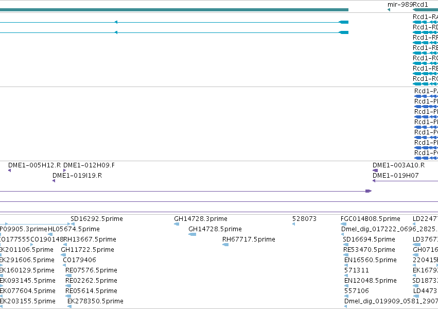Select the 571311 feature label

357,270
